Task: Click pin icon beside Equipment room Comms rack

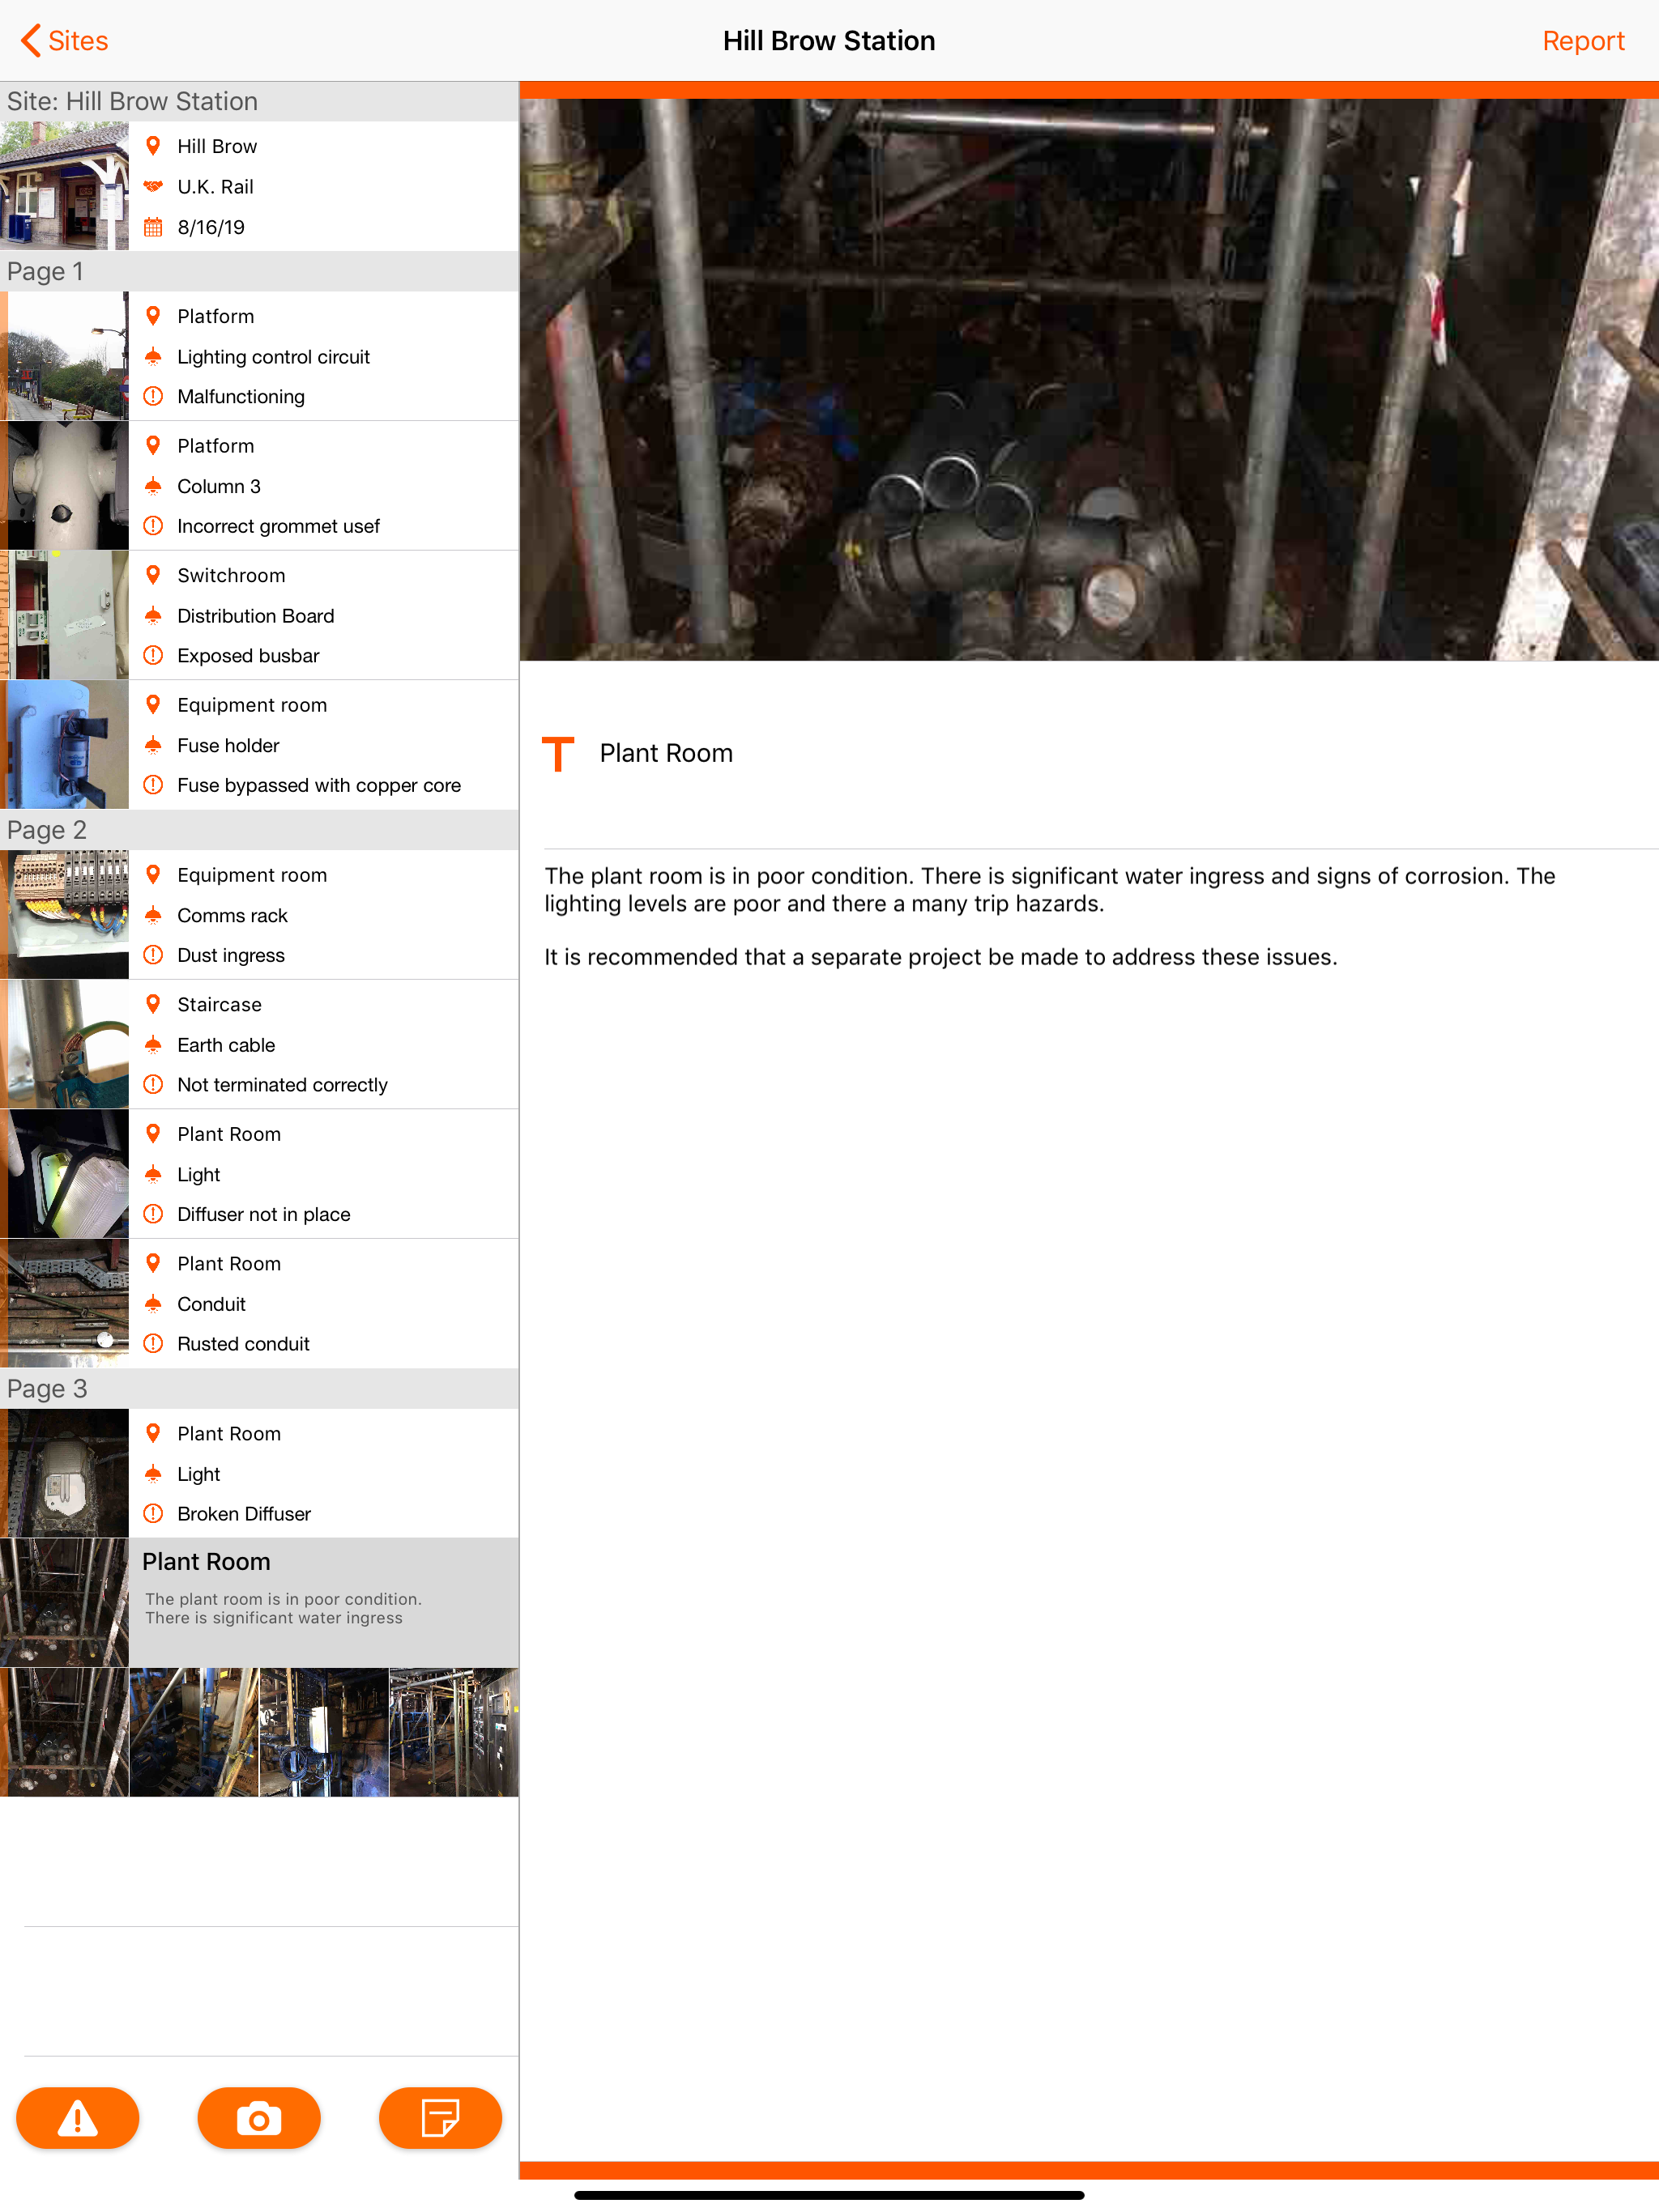Action: 153,874
